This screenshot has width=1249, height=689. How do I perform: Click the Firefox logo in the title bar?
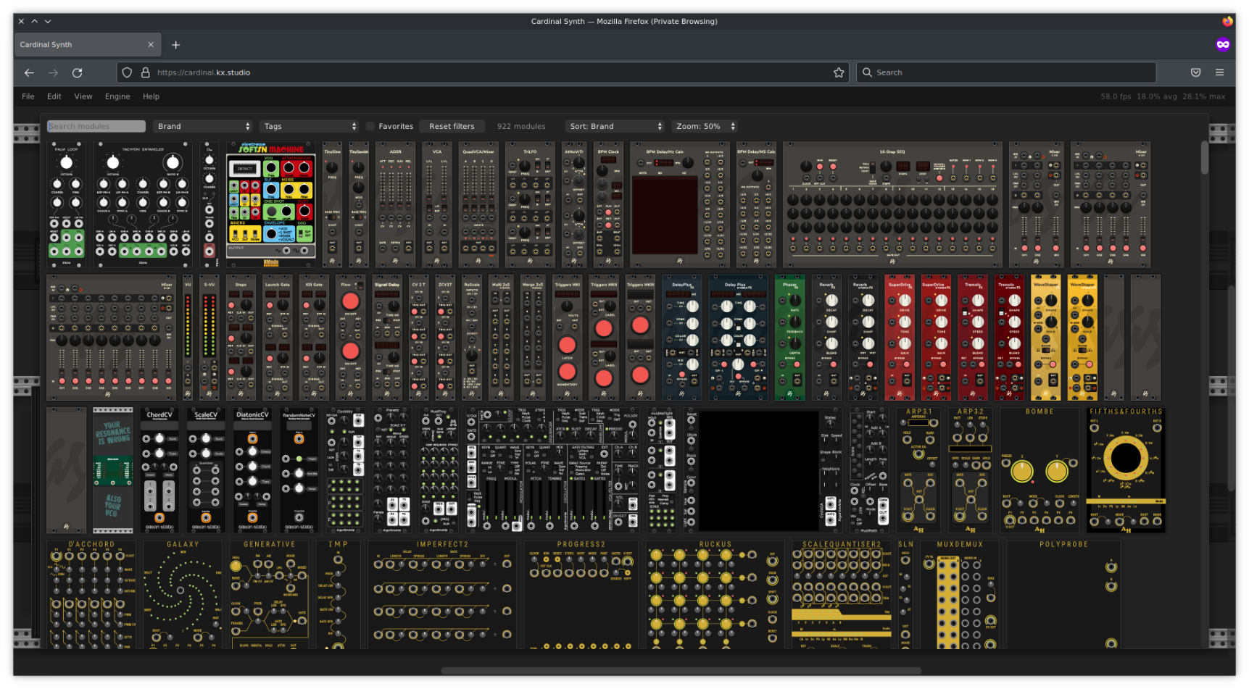pos(1227,21)
